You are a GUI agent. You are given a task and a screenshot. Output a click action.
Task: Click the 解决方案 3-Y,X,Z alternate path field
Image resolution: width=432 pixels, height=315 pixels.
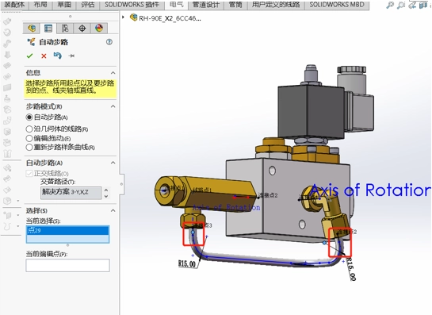71,193
